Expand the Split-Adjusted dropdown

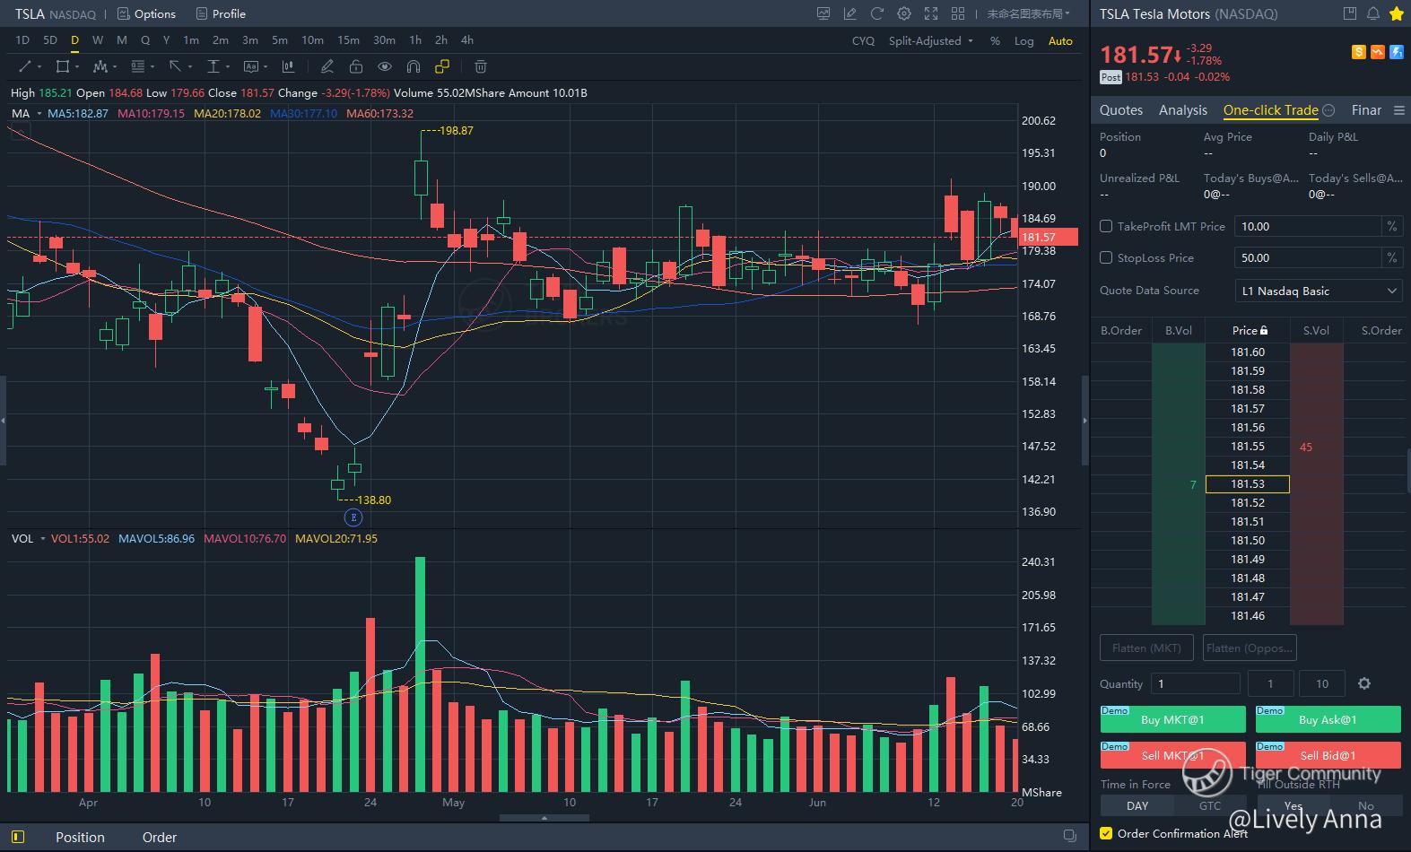pos(930,41)
